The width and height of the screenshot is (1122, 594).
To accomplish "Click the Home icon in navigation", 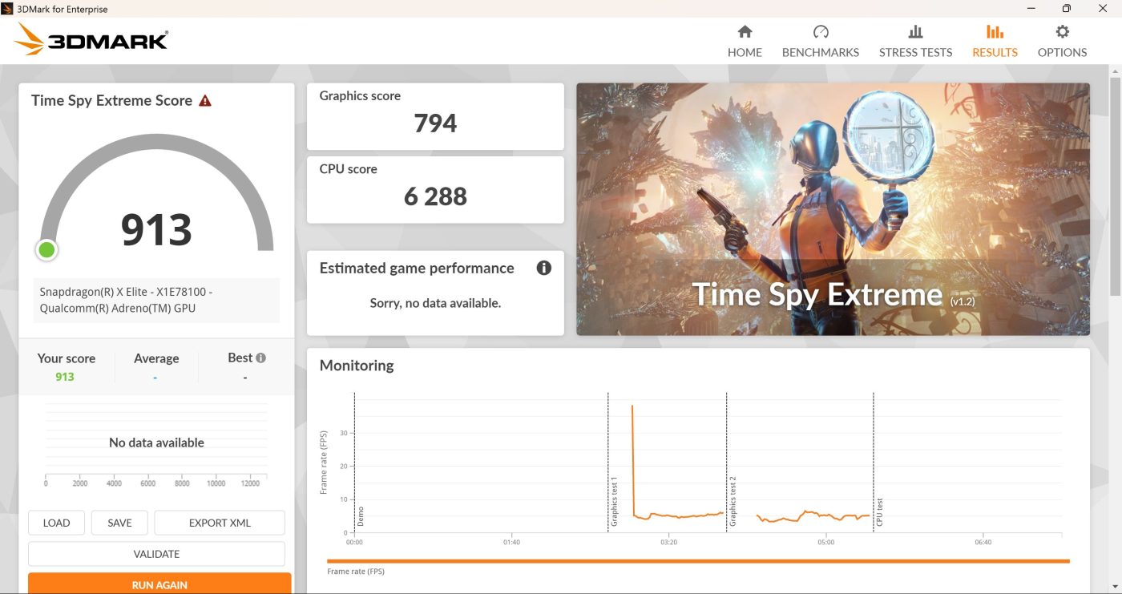I will coord(745,32).
